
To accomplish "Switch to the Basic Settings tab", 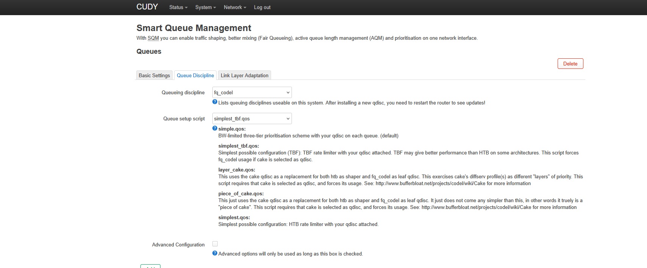I will pyautogui.click(x=154, y=75).
